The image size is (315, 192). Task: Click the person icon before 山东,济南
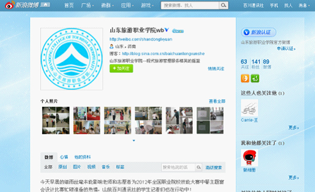(x=111, y=46)
